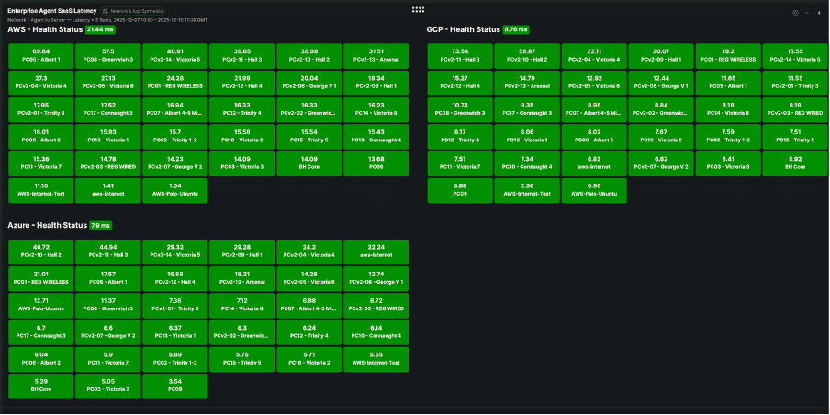Select AWS card PC12 - Trinity 4 (16.33)

(x=241, y=109)
